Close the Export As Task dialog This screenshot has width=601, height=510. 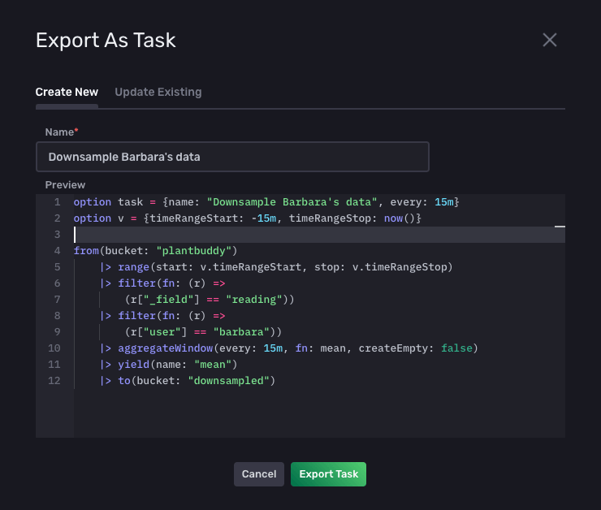[x=549, y=40]
